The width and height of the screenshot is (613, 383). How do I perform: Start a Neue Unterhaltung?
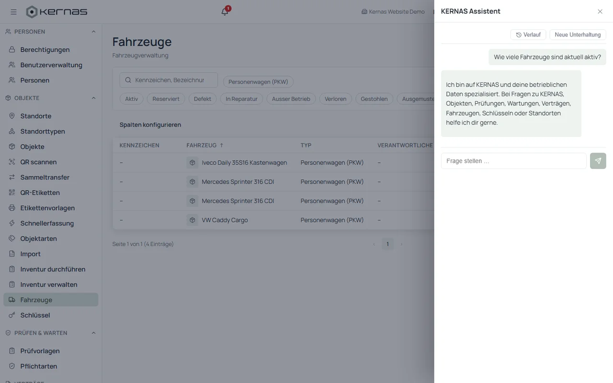click(578, 34)
